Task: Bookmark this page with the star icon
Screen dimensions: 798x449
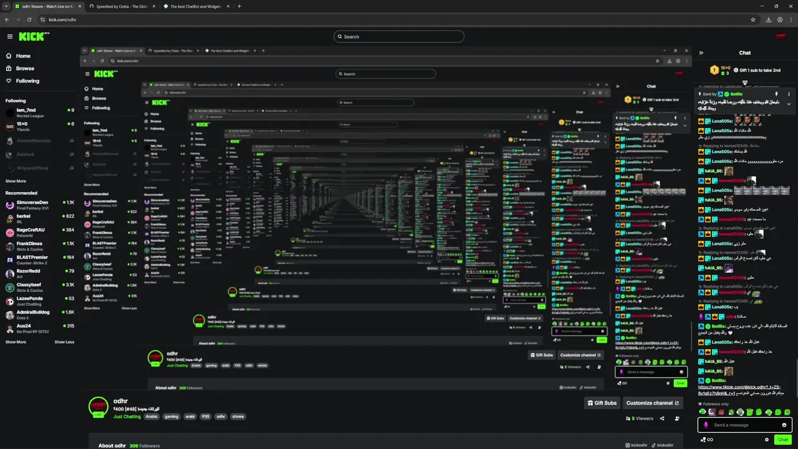Action: (x=753, y=19)
